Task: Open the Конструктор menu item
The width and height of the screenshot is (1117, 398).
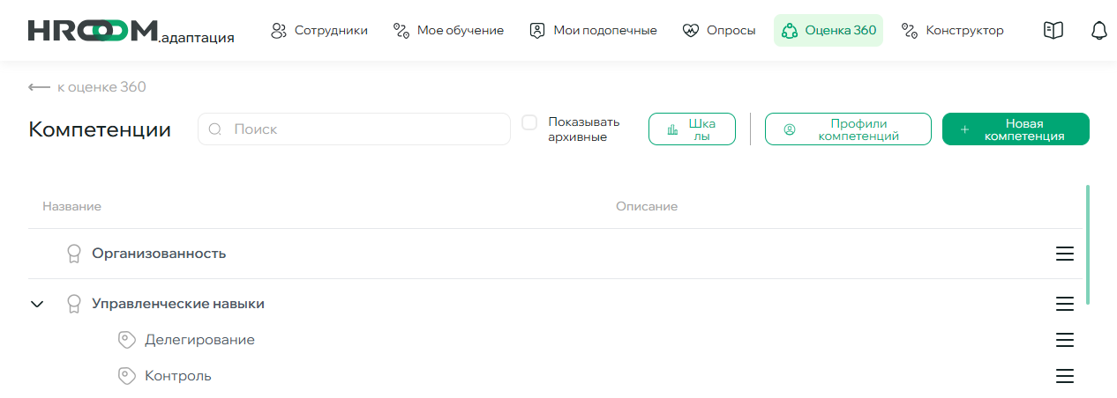Action: tap(952, 31)
